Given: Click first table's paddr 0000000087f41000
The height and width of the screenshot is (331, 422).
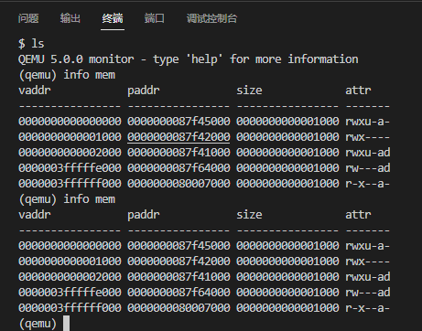Looking at the screenshot, I should pos(179,153).
